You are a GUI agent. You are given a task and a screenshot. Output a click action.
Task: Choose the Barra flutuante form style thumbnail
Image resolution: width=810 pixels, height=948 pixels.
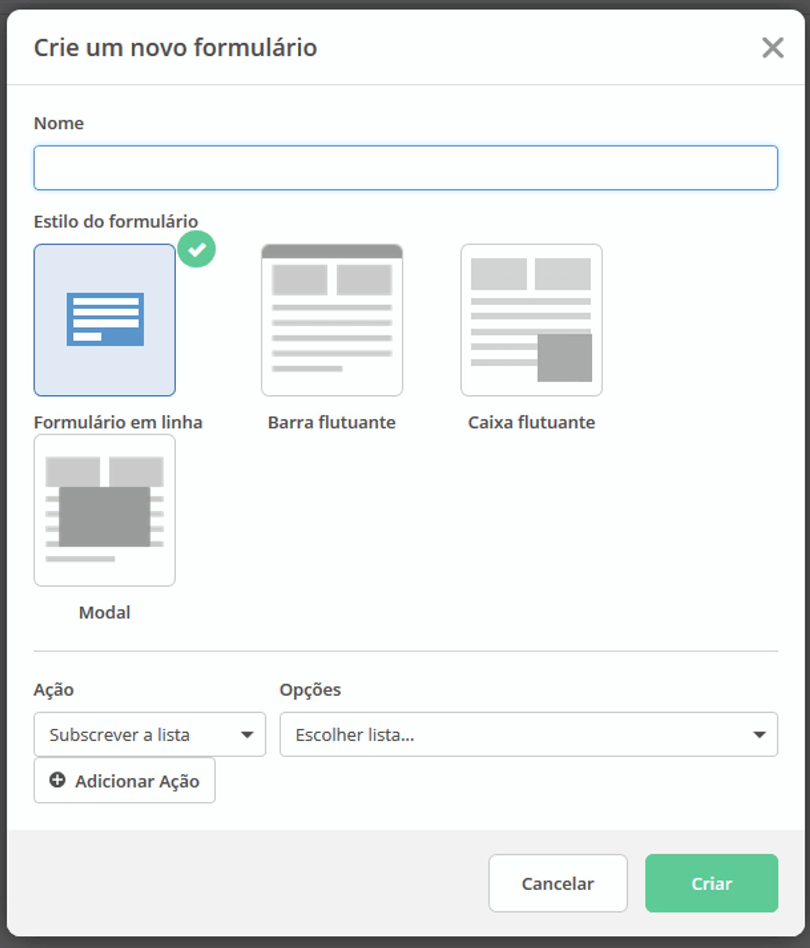[332, 319]
